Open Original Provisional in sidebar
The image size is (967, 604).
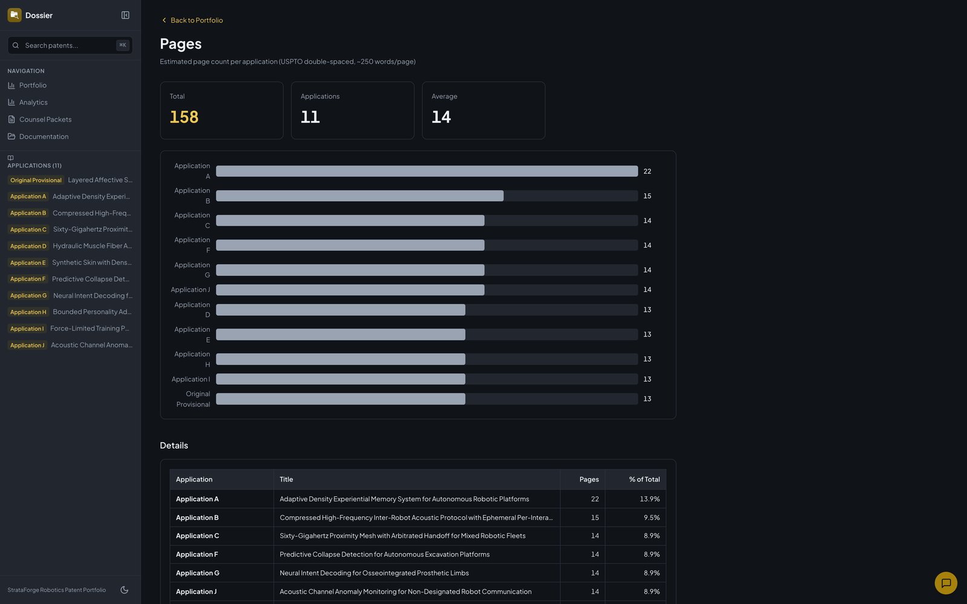[x=70, y=180]
